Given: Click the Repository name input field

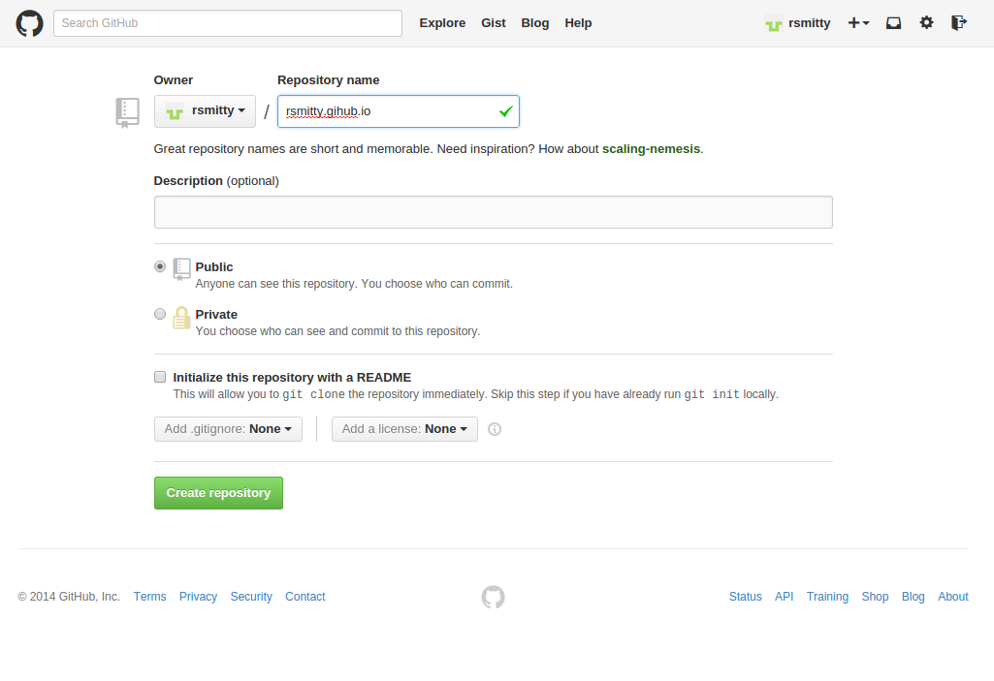Looking at the screenshot, I should (x=399, y=111).
